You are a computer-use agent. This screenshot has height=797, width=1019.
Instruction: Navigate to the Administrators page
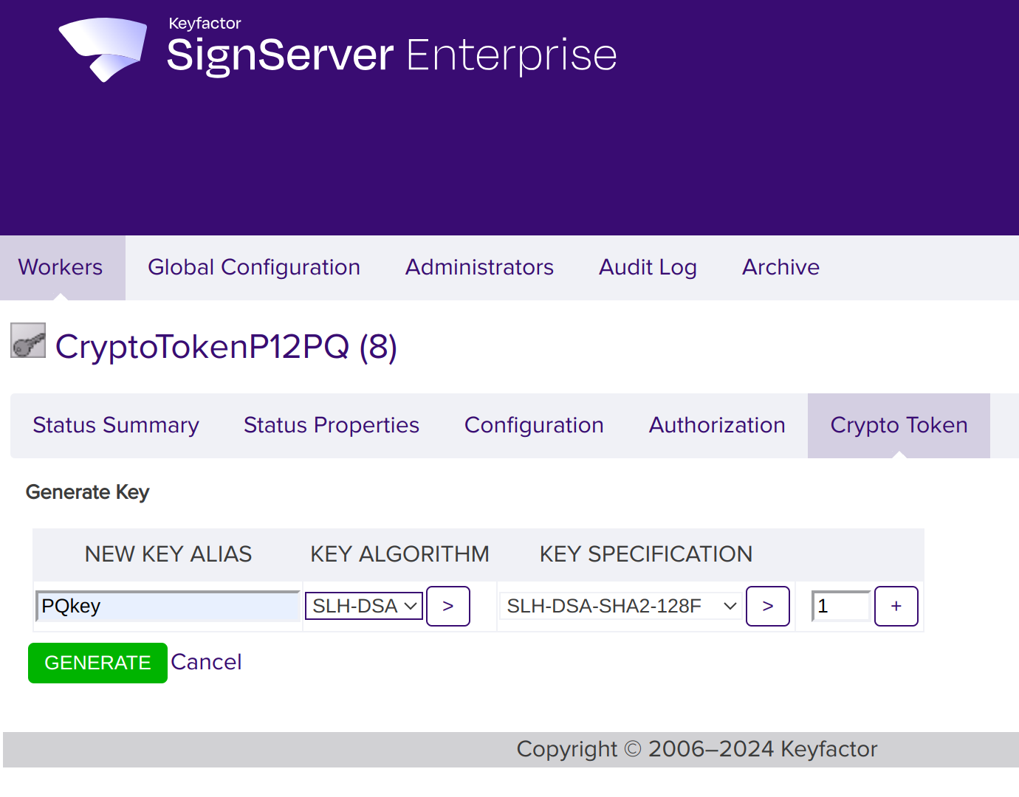[x=479, y=267]
